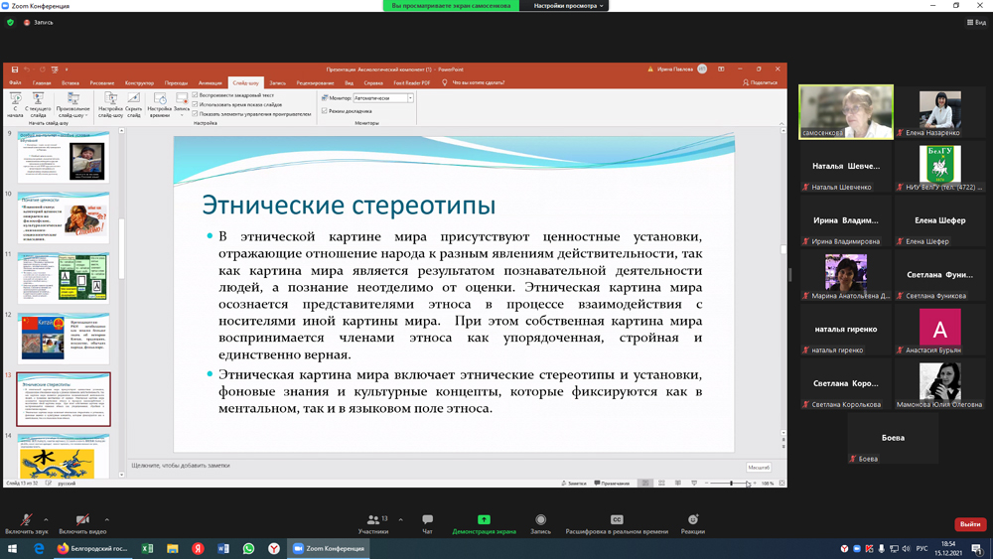Adjust the PowerPoint zoom slider in status bar

coord(732,484)
